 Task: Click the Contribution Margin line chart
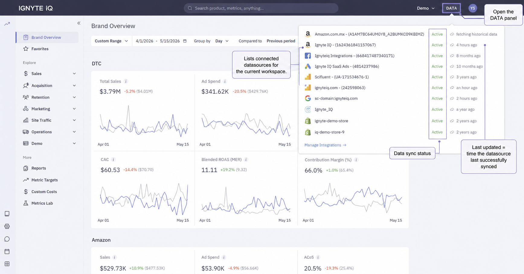point(353,198)
